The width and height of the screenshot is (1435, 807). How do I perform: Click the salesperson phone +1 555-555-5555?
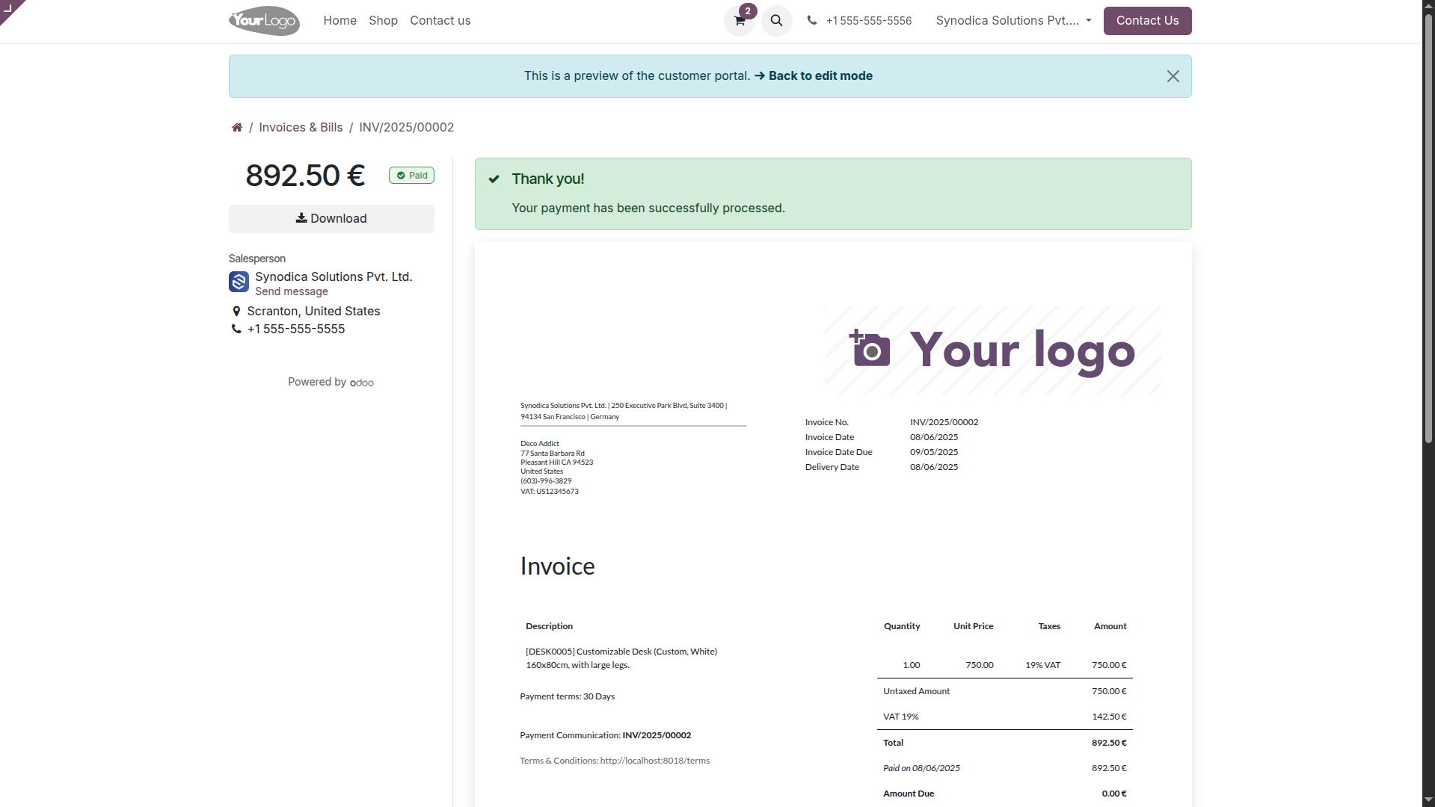(296, 330)
